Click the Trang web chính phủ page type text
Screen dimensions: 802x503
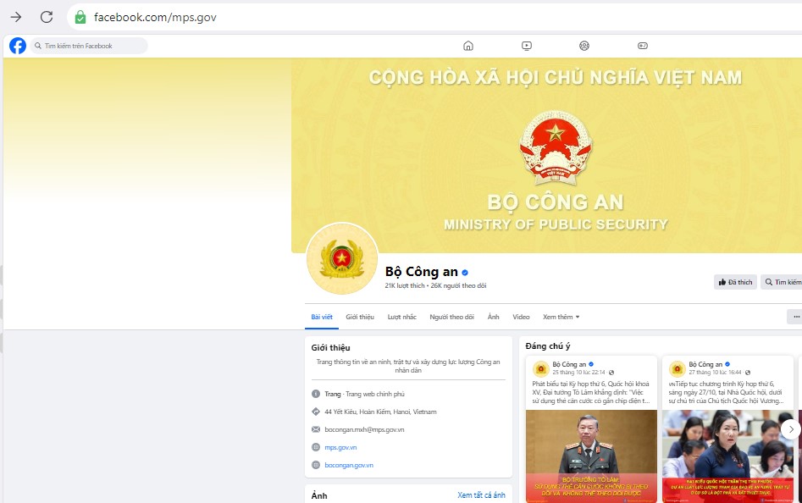pyautogui.click(x=375, y=394)
